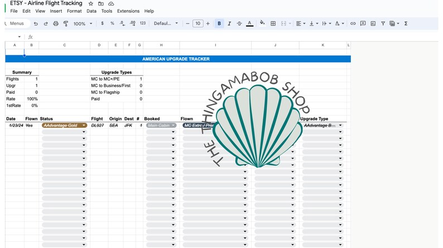This screenshot has height=248, width=443.
Task: Select column C header
Action: coord(64,45)
